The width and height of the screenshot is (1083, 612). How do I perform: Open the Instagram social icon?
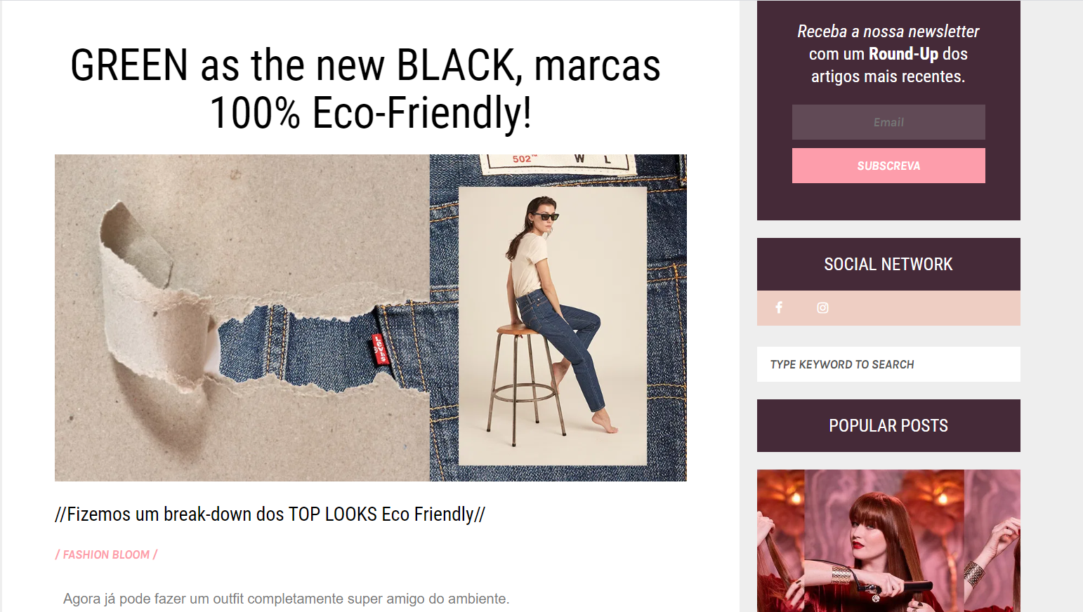point(822,307)
